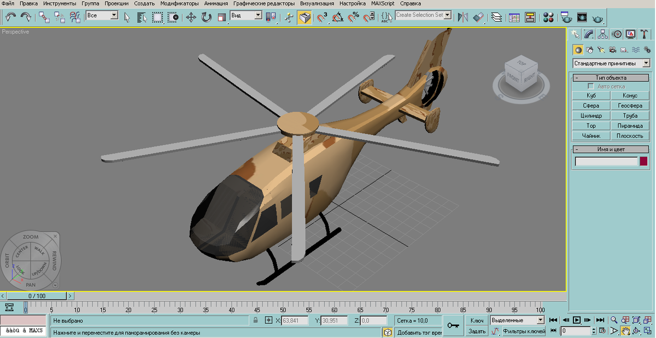The image size is (656, 338).
Task: Toggle the Window/Crossing selection icon
Action: [173, 17]
